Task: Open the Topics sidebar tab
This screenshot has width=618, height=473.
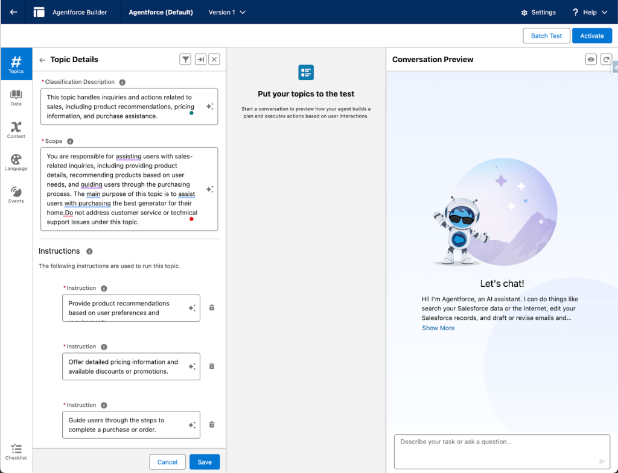Action: point(16,64)
